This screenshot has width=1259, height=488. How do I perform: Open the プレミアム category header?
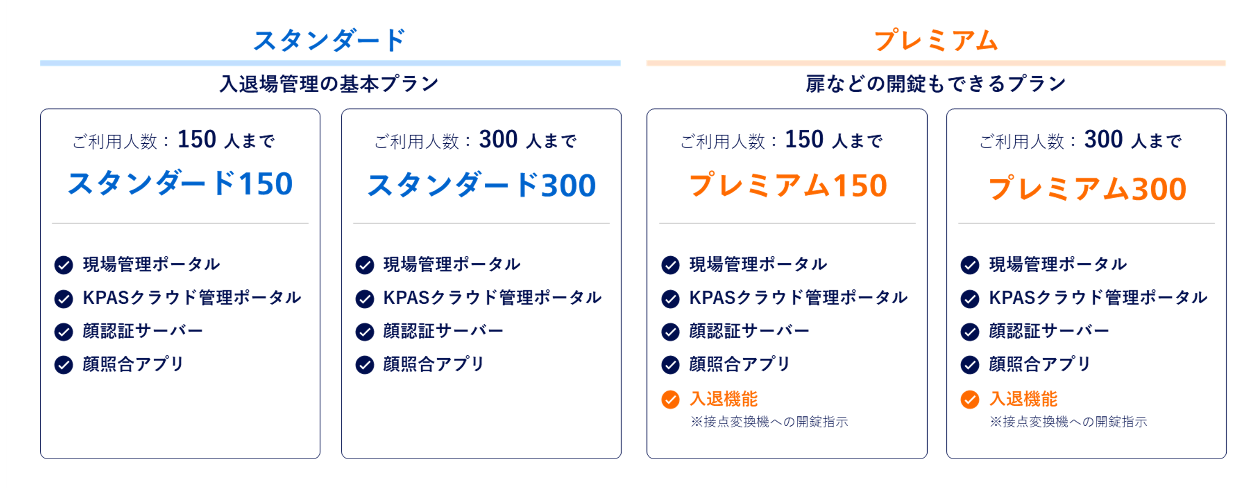(936, 40)
